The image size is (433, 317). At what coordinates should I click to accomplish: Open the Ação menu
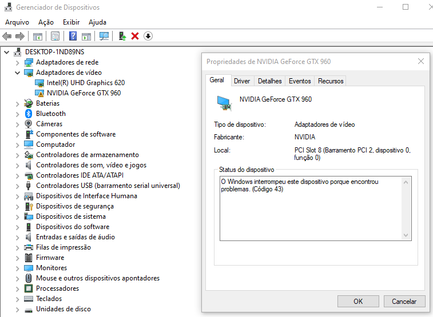(x=46, y=22)
